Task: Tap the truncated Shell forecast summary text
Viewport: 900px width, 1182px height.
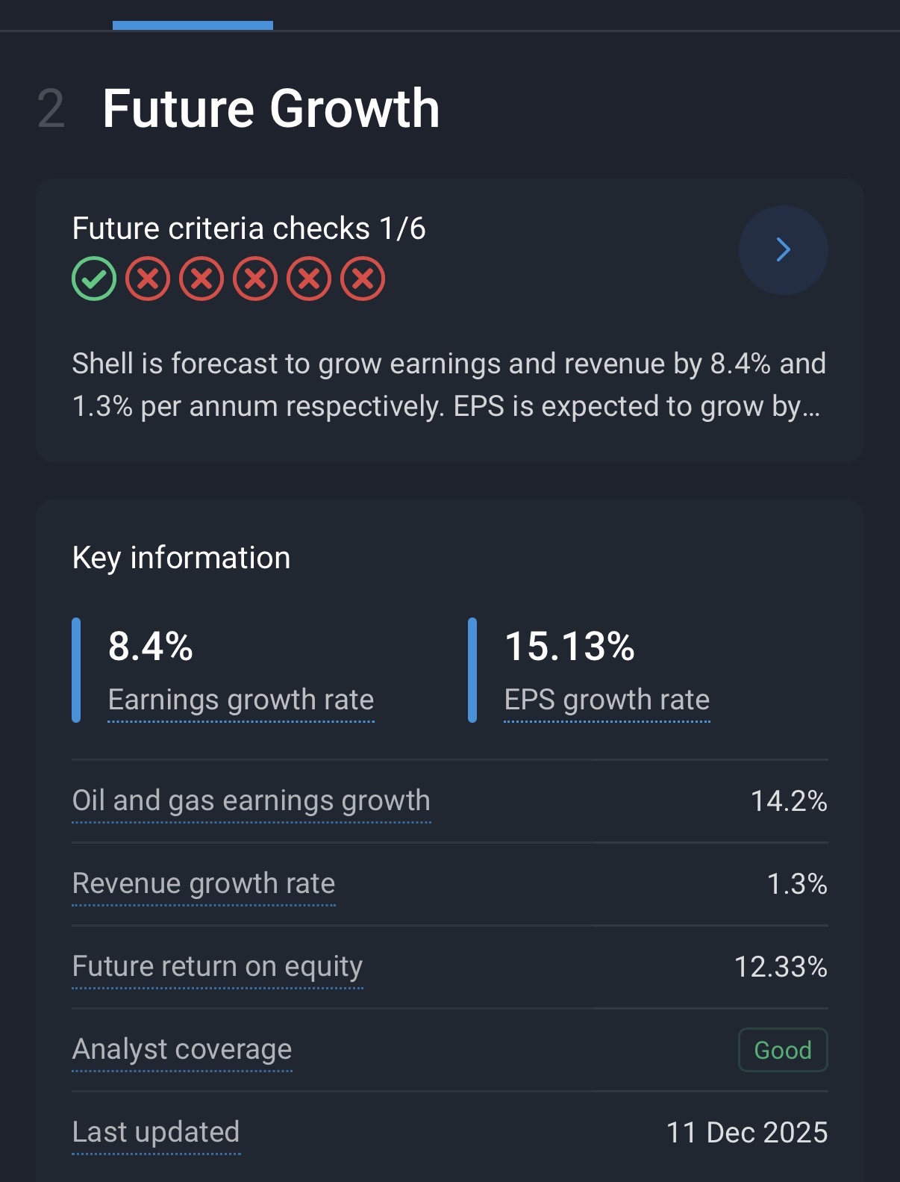Action: 449,385
